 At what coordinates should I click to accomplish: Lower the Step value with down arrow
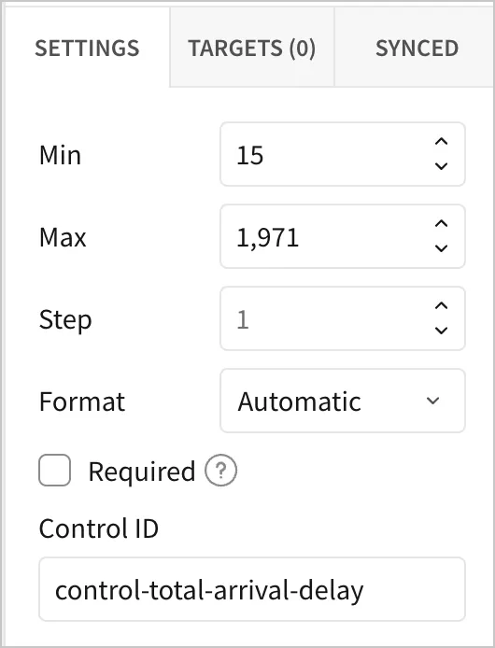pos(441,331)
